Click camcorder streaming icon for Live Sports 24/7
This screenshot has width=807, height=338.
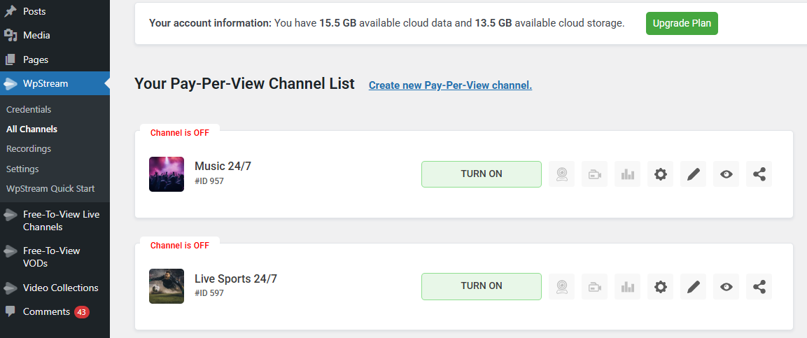(x=594, y=286)
